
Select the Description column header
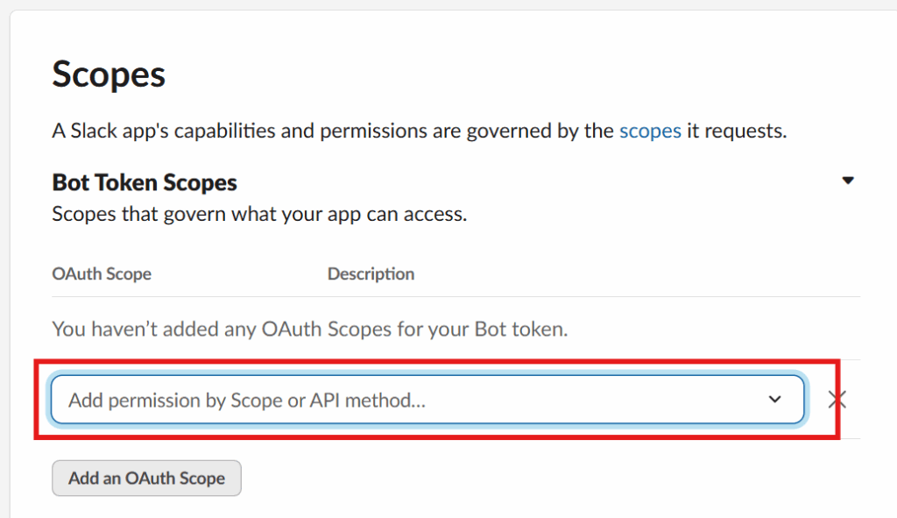[371, 273]
